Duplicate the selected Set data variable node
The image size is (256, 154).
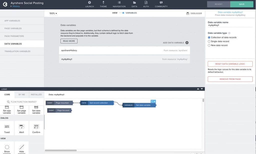pos(152,101)
